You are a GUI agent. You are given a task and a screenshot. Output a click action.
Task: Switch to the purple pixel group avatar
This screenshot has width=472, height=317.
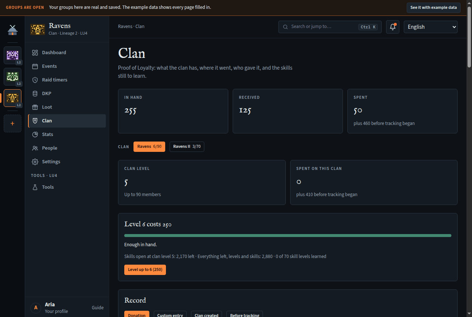pyautogui.click(x=13, y=55)
